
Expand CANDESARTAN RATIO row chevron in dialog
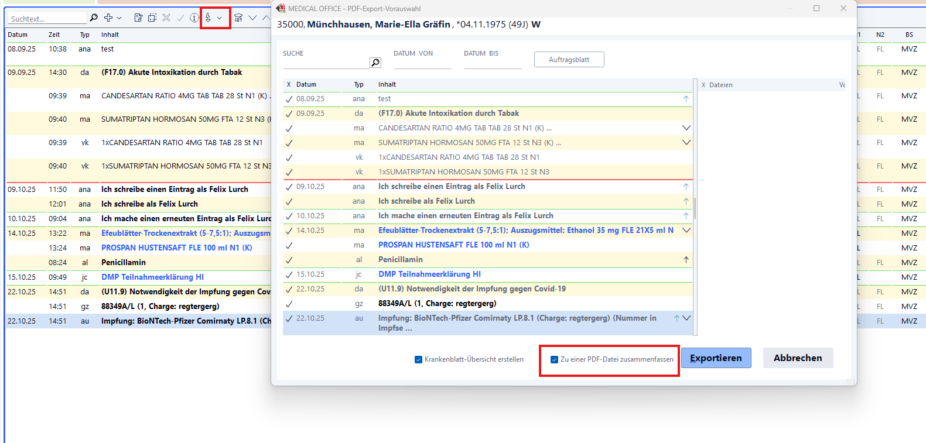tap(686, 128)
